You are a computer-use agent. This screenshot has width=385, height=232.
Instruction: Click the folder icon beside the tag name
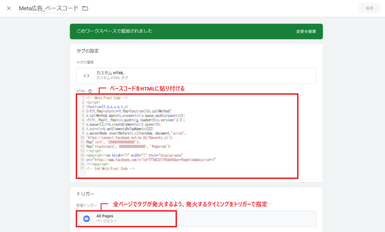point(85,9)
